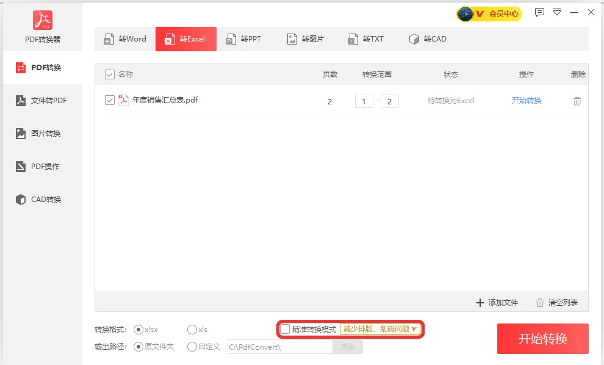Open the 转Word tab
The height and width of the screenshot is (365, 604).
125,39
